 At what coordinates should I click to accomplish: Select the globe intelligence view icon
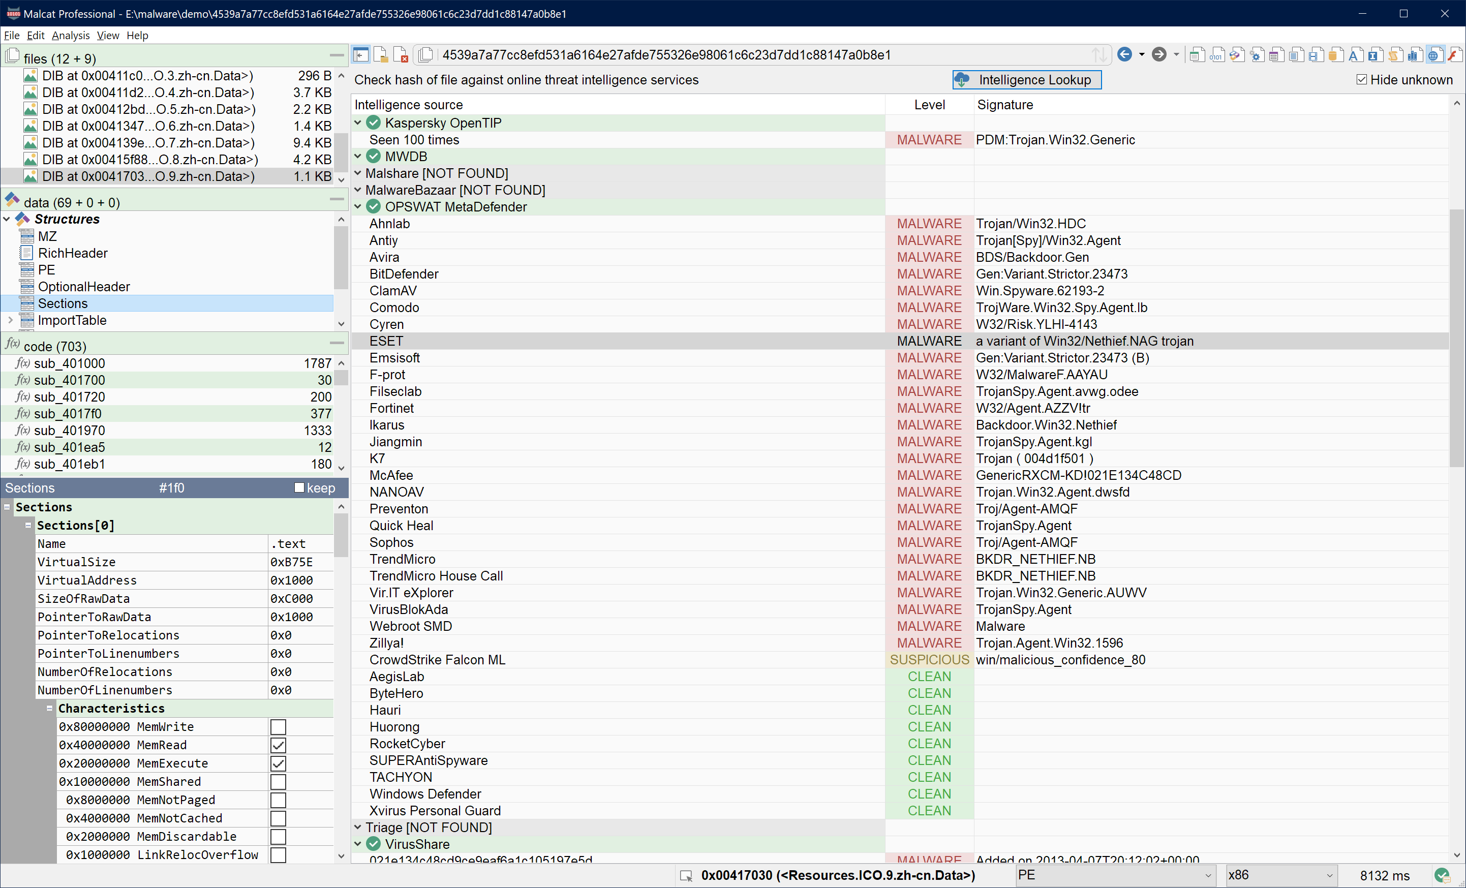pos(1434,55)
